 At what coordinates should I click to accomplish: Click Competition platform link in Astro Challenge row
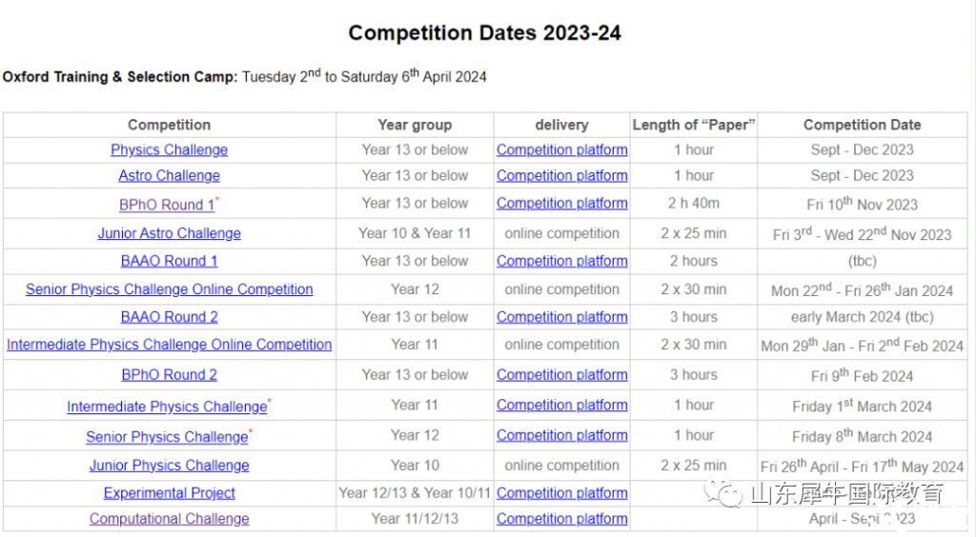click(561, 176)
